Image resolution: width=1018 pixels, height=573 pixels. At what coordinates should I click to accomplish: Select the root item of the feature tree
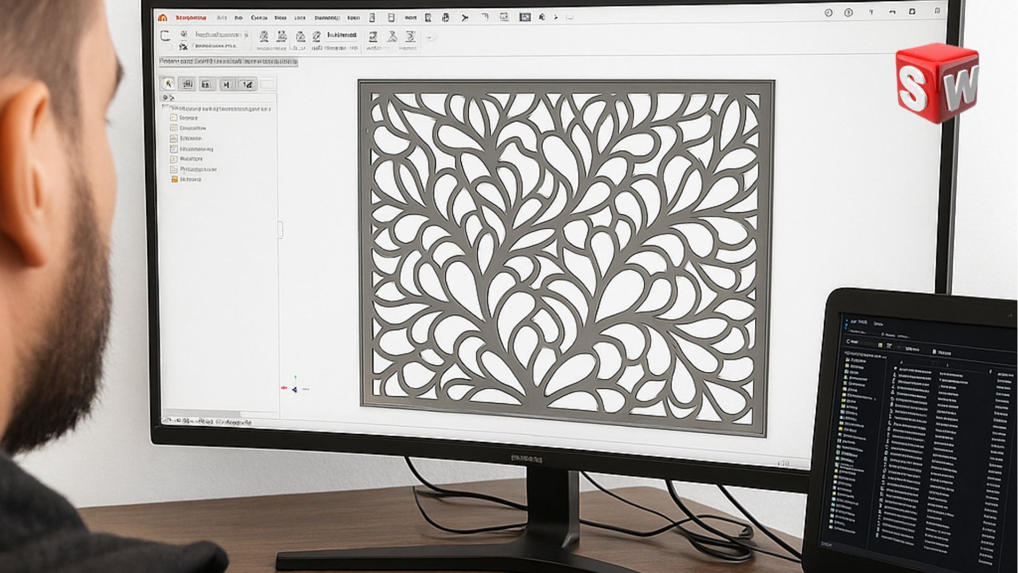tap(219, 108)
